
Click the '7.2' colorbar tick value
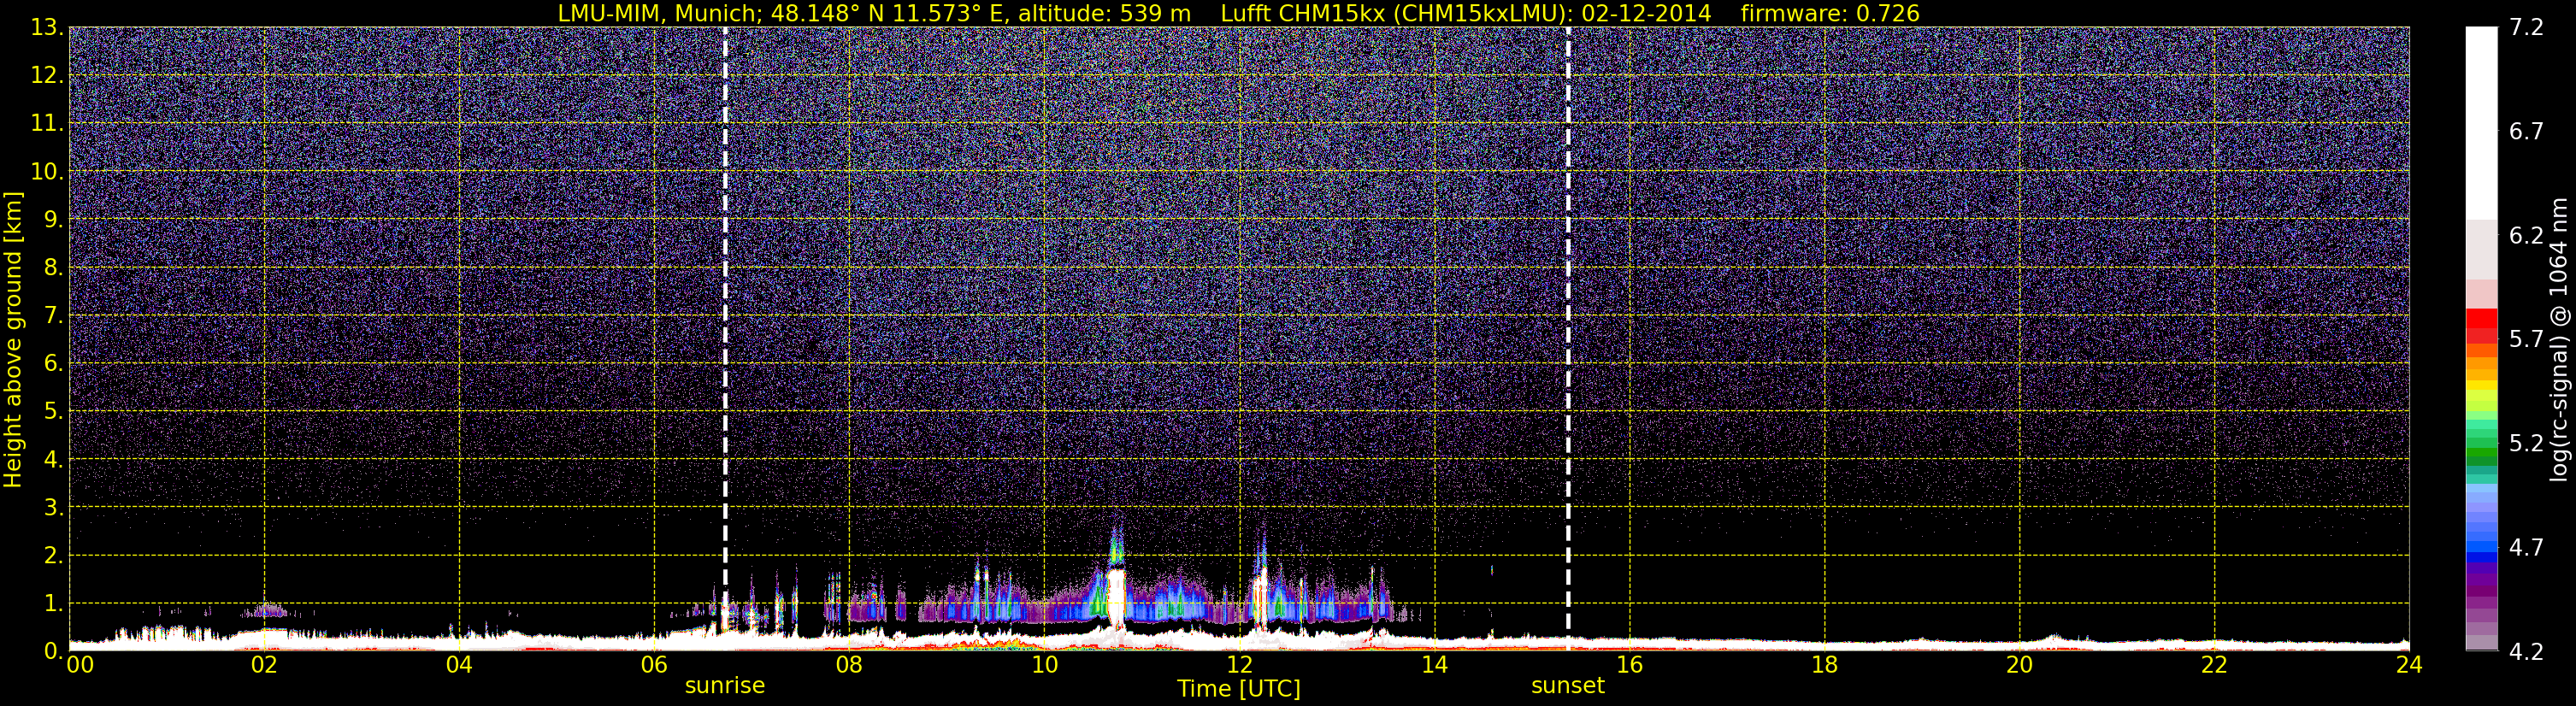(2526, 27)
